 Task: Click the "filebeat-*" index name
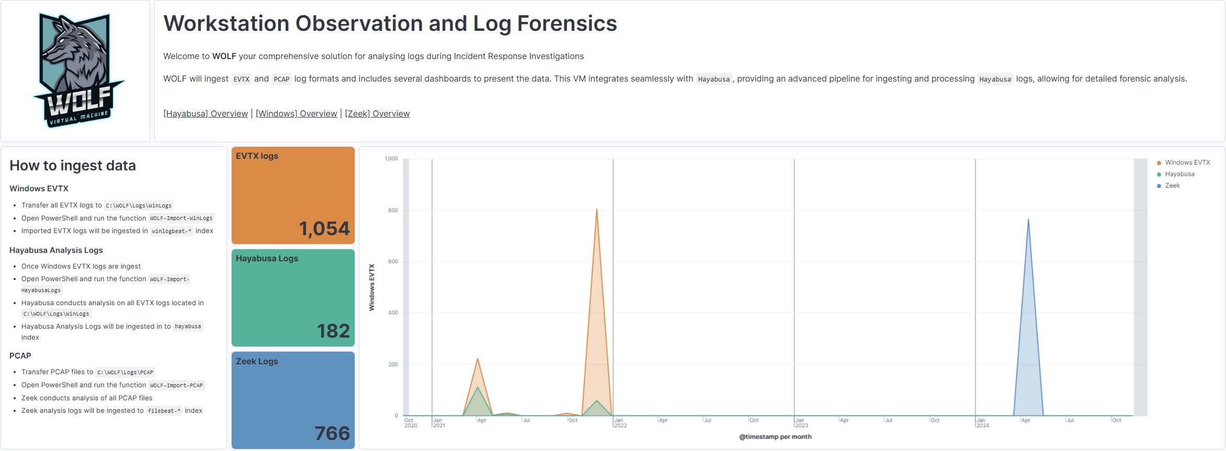point(164,411)
